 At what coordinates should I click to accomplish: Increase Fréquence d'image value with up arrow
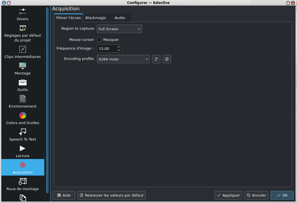(119, 47)
